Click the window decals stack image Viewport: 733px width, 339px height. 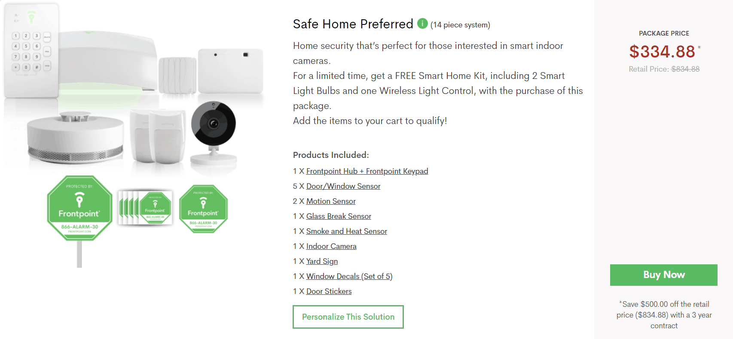point(146,208)
